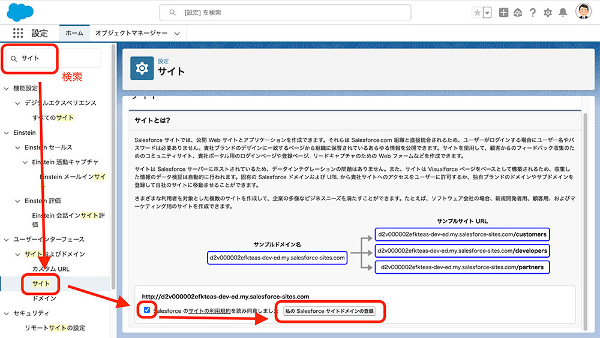Open the notifications bell
The height and width of the screenshot is (338, 600).
coord(563,13)
